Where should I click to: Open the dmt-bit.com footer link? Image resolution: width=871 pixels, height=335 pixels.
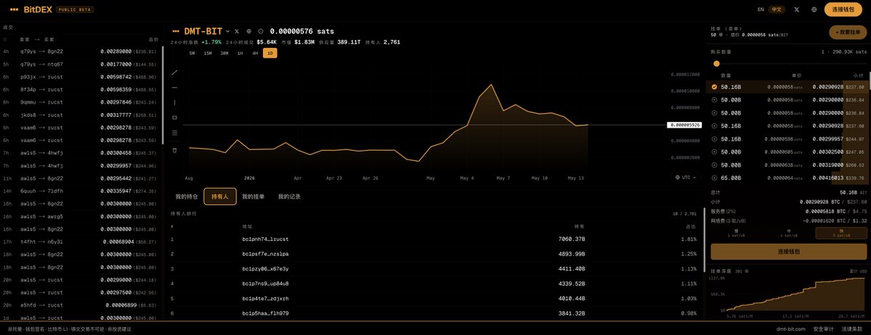[x=791, y=329]
